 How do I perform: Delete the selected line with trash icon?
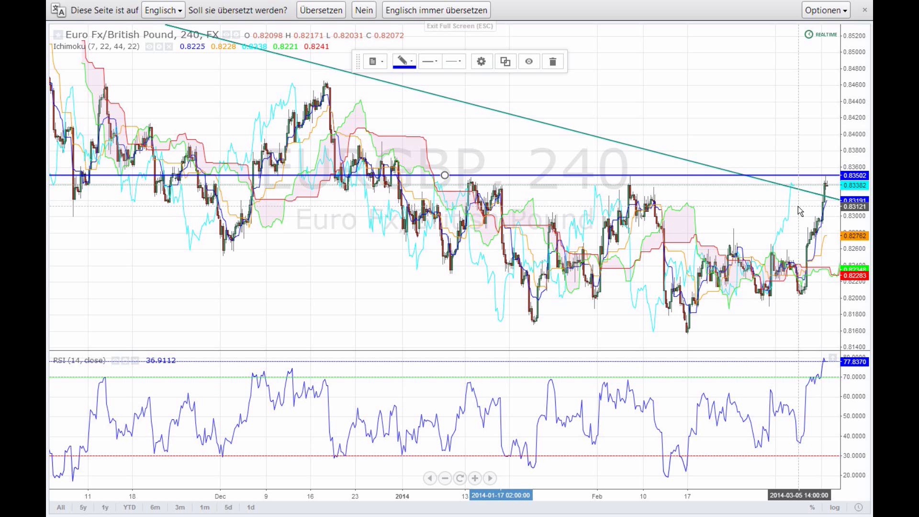pos(553,61)
